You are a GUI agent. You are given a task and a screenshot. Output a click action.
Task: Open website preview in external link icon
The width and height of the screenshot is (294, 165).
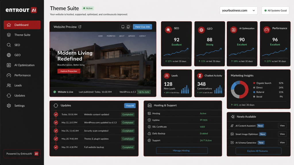pos(80,27)
